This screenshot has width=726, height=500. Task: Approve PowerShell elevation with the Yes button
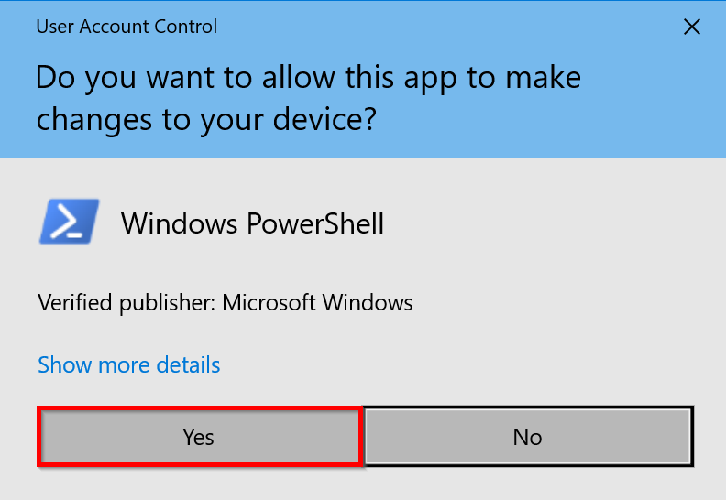coord(198,437)
